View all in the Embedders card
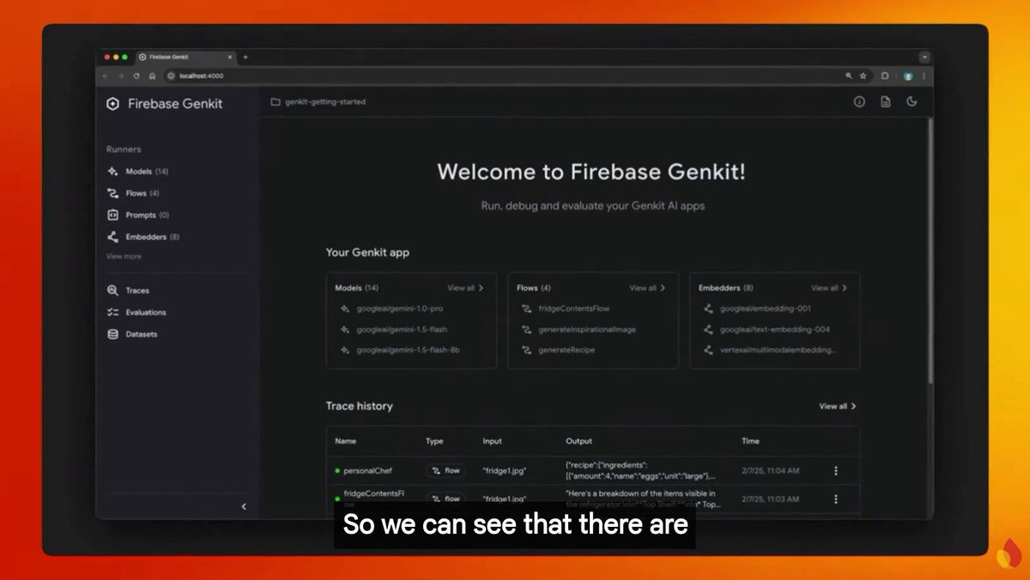 pos(829,288)
